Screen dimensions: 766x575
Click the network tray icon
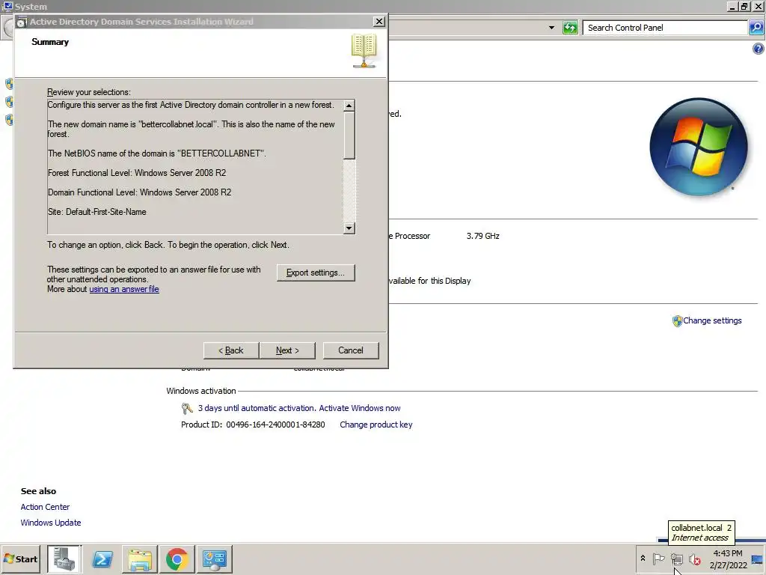[x=676, y=559]
